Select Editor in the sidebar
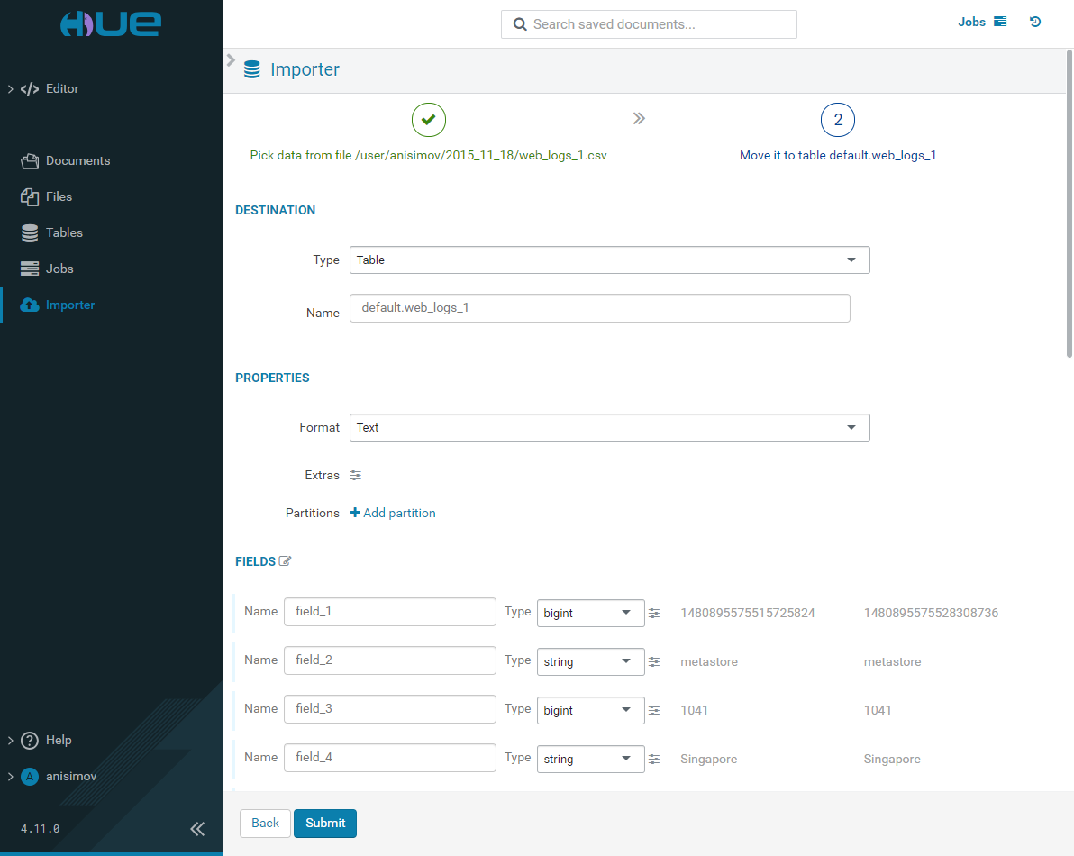 (x=61, y=89)
